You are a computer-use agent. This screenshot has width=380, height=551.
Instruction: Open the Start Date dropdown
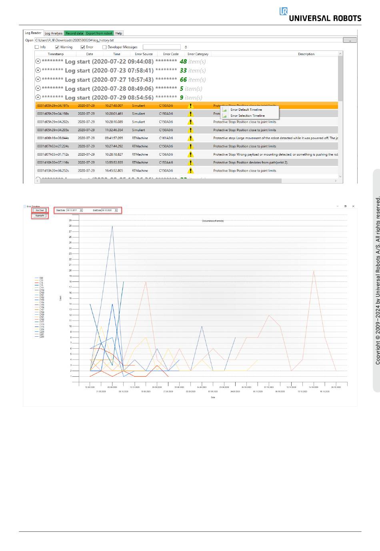tap(81, 210)
